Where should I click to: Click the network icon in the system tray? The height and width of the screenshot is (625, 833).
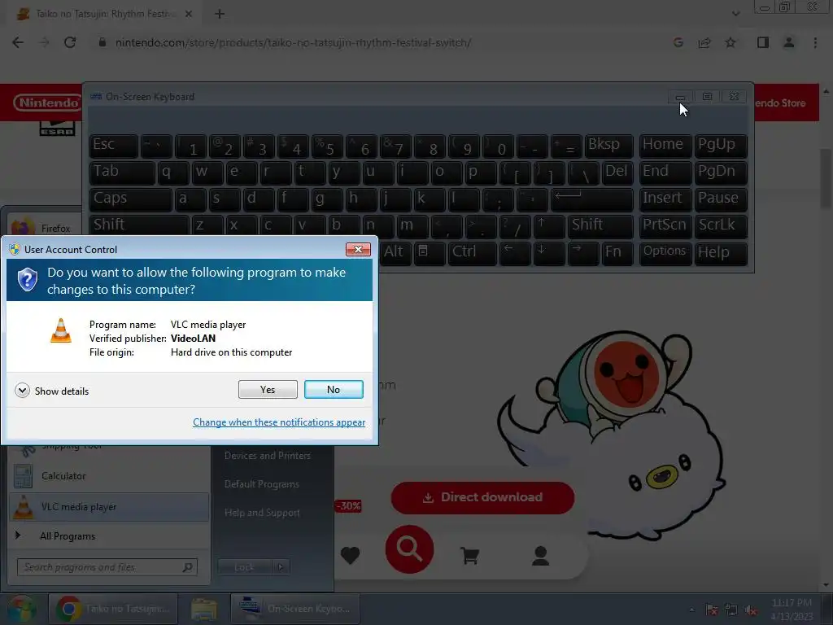tap(731, 610)
